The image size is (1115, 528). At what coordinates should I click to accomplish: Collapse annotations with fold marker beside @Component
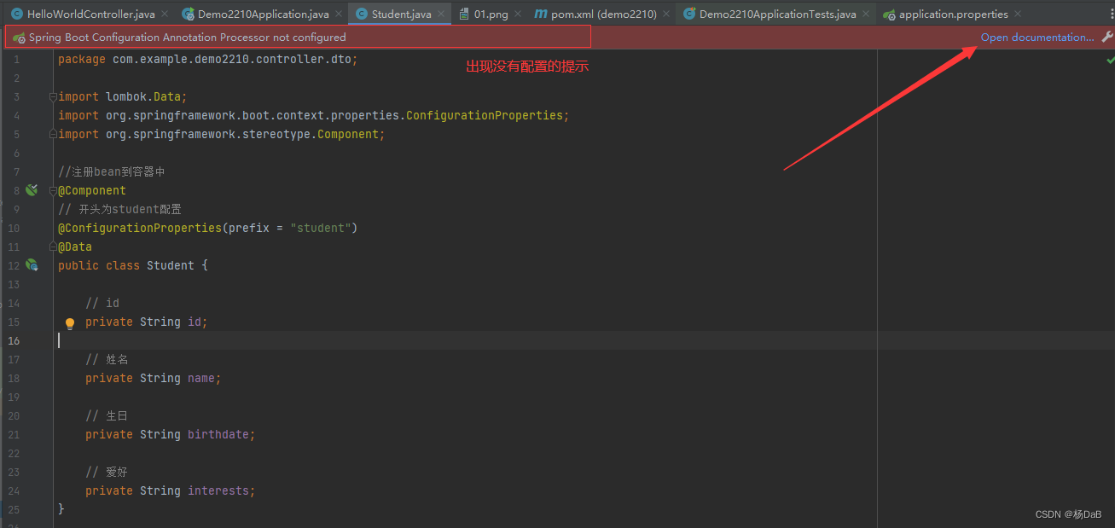click(53, 190)
